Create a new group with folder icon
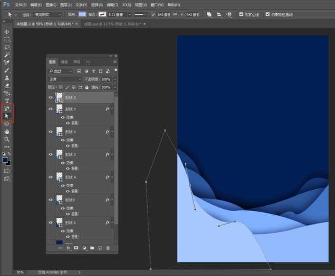This screenshot has width=335, height=276. tap(92, 248)
